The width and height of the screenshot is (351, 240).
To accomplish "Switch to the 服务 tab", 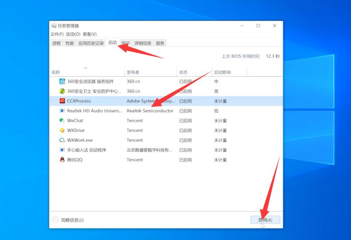I will pyautogui.click(x=160, y=43).
